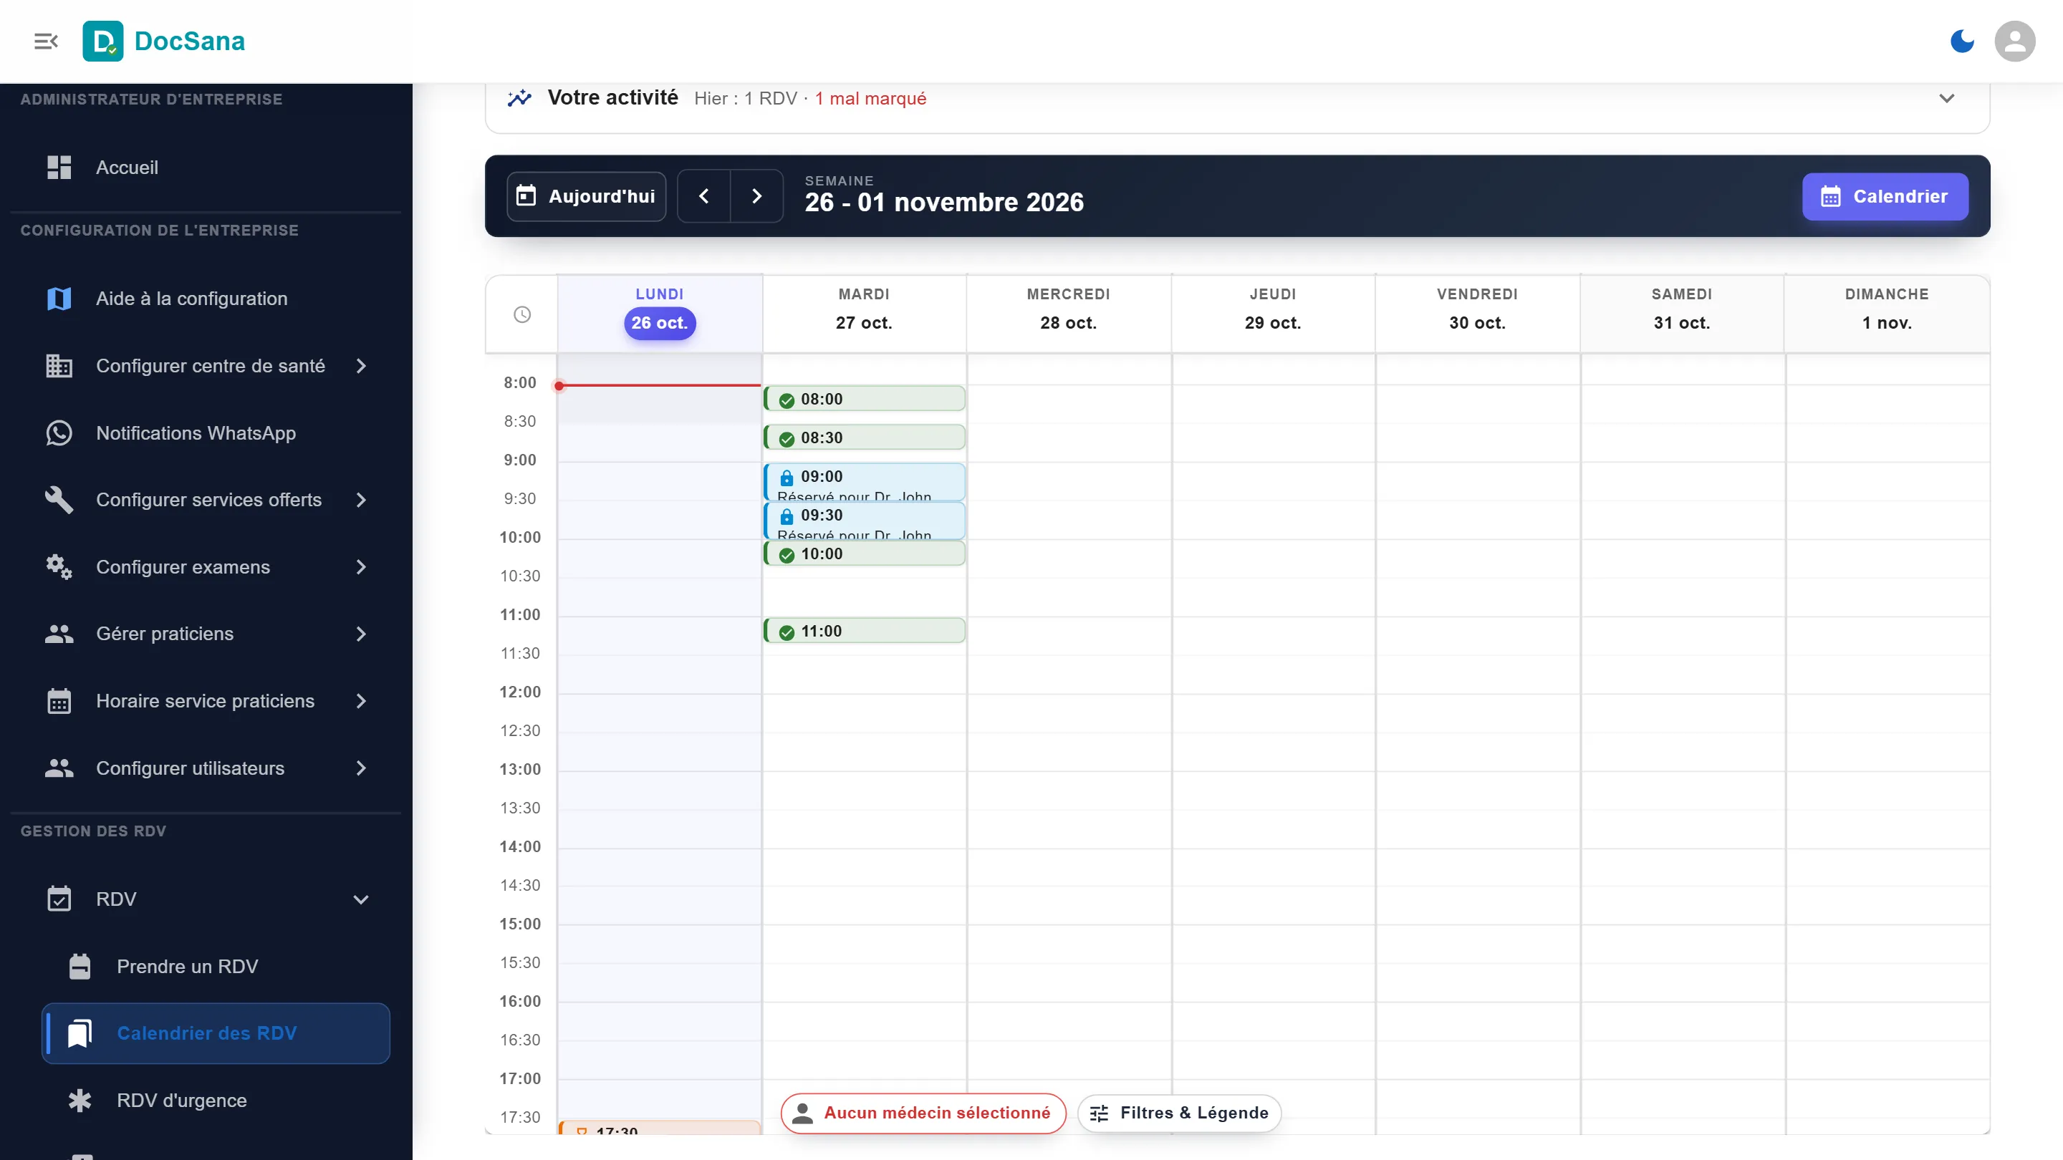
Task: Select the Lundi 26 oct. day header
Action: [x=659, y=312]
